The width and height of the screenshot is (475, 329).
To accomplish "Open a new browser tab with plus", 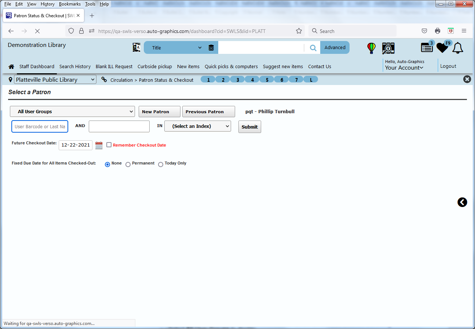I will (92, 16).
